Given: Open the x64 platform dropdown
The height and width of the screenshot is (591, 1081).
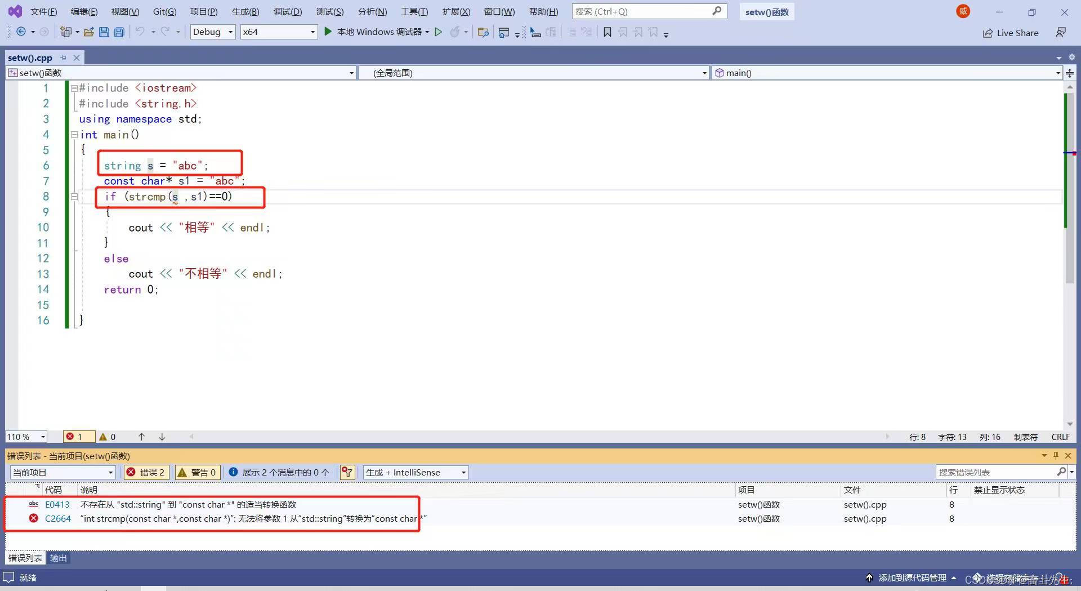Looking at the screenshot, I should pyautogui.click(x=279, y=32).
